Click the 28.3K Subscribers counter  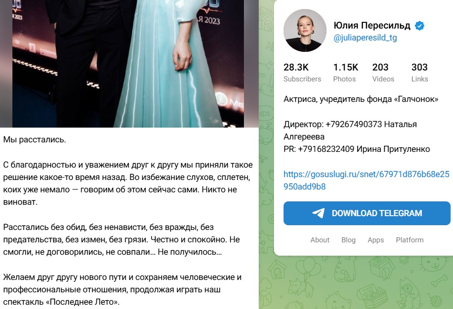[302, 73]
